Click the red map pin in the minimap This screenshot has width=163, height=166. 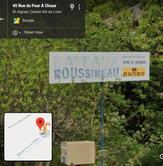[x=40, y=123]
